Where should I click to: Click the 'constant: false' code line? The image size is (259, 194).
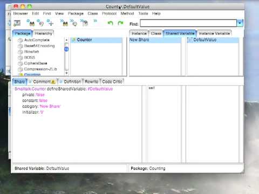tap(35, 100)
